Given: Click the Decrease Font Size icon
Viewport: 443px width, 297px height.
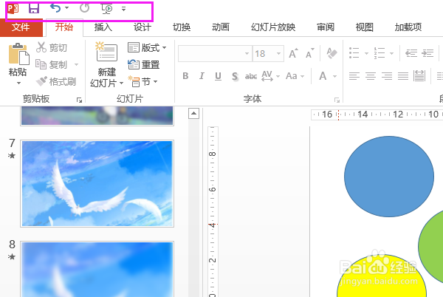Looking at the screenshot, I should [x=310, y=53].
